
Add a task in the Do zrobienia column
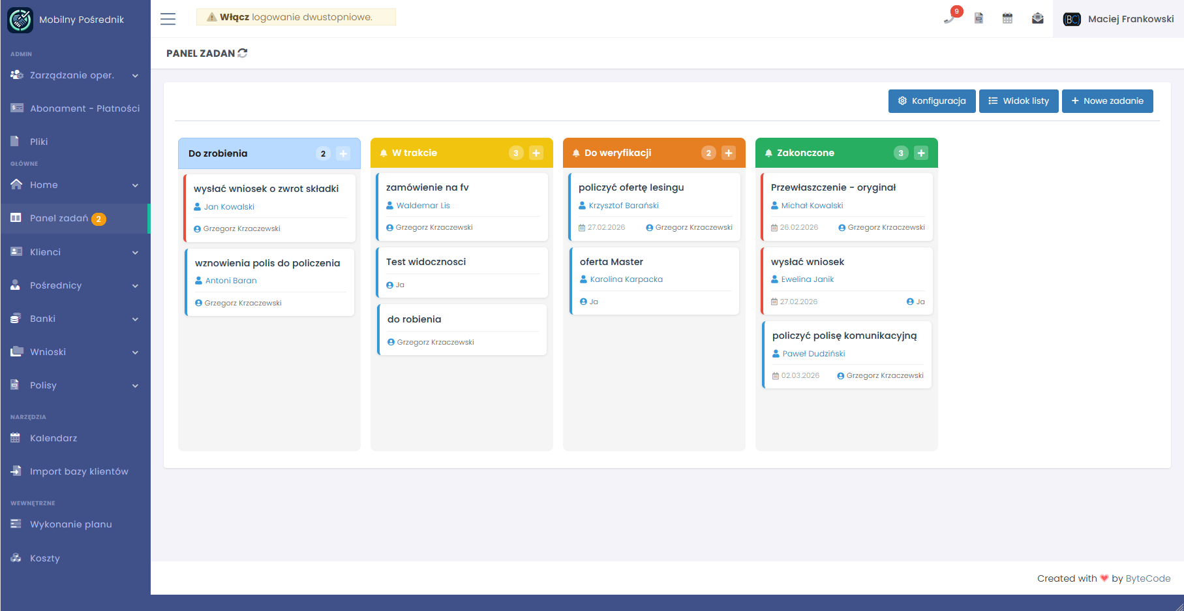344,153
